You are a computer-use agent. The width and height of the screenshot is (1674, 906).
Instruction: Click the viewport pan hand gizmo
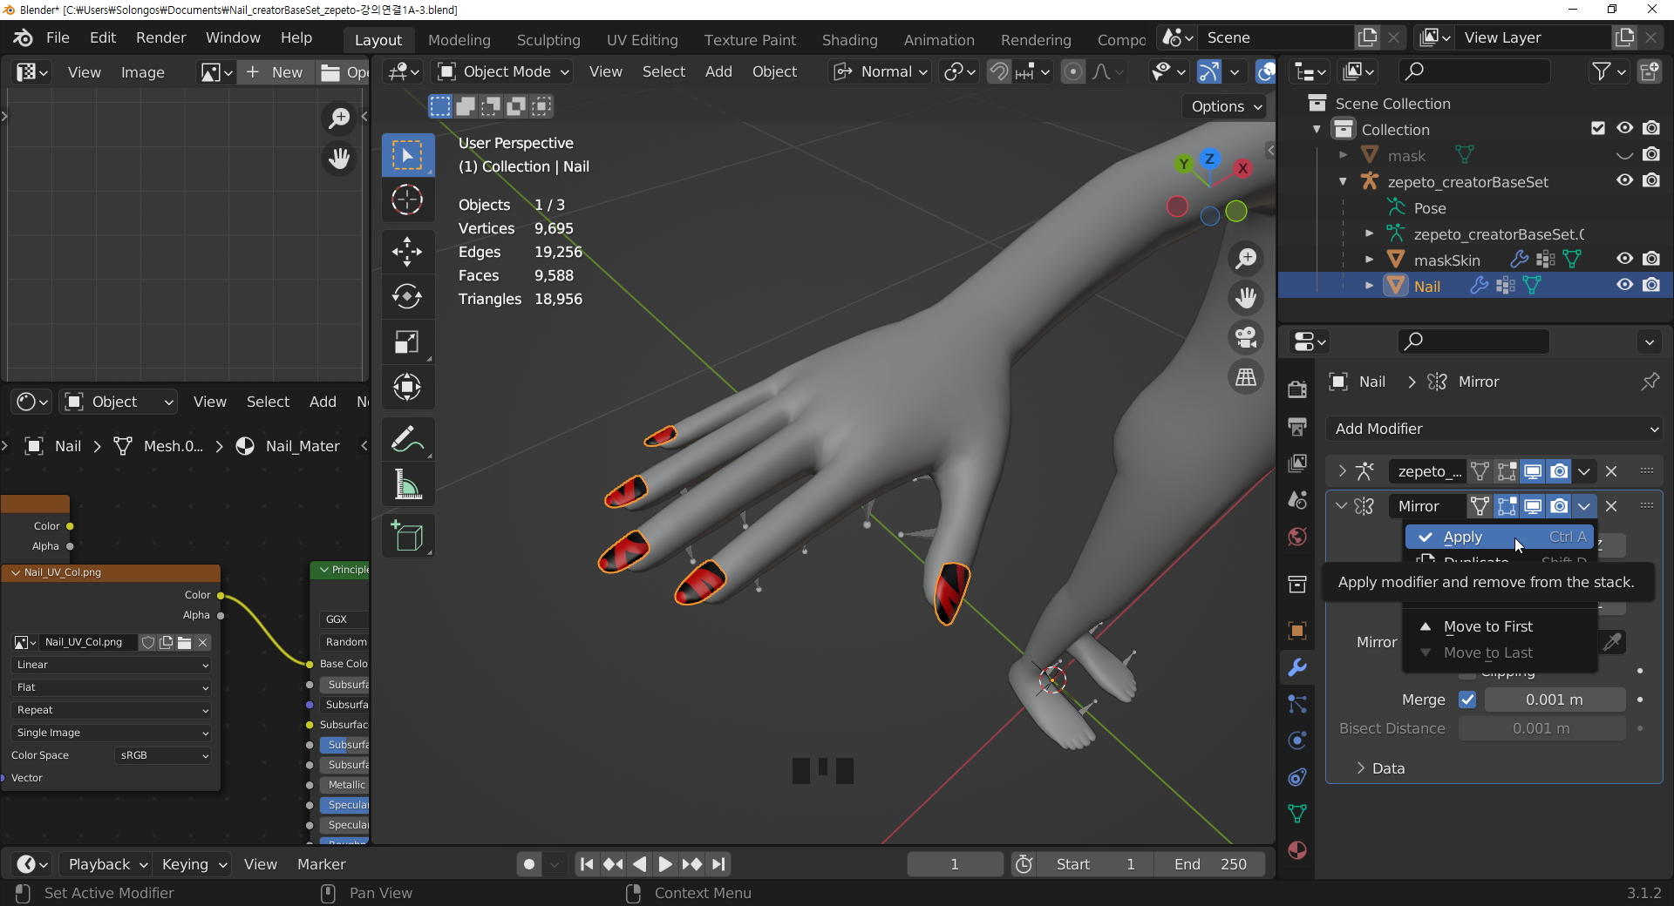1246,298
